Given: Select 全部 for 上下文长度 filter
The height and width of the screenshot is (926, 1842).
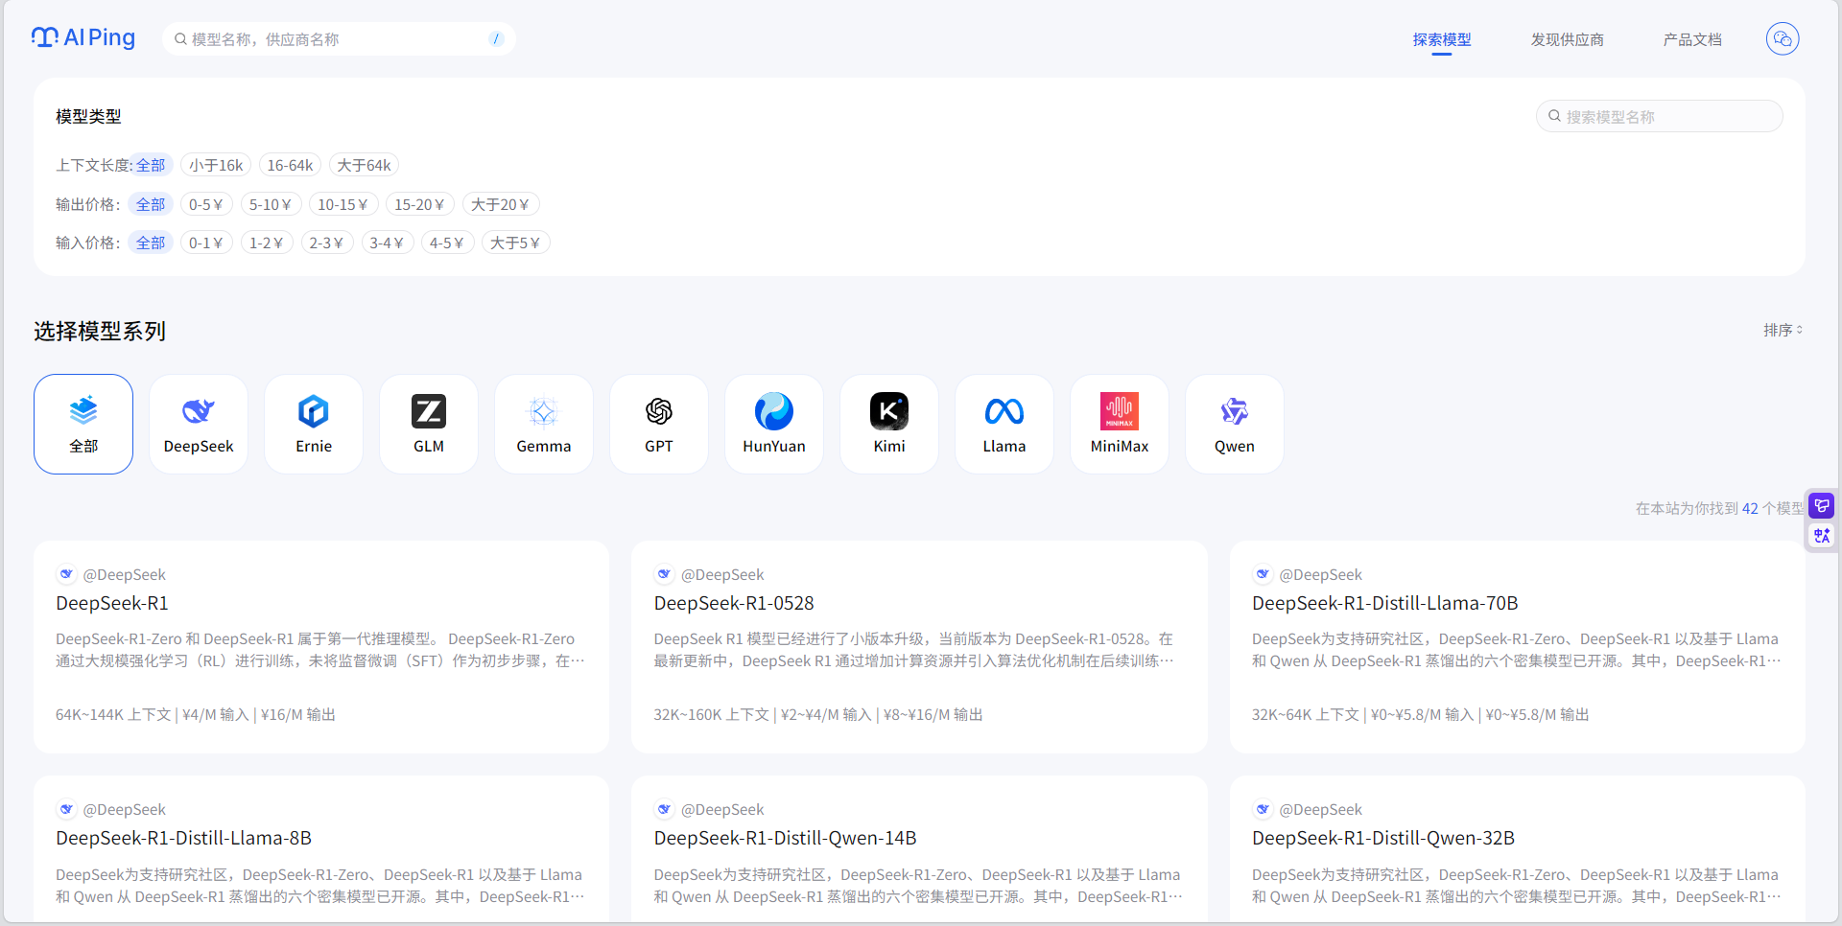Looking at the screenshot, I should (x=151, y=165).
